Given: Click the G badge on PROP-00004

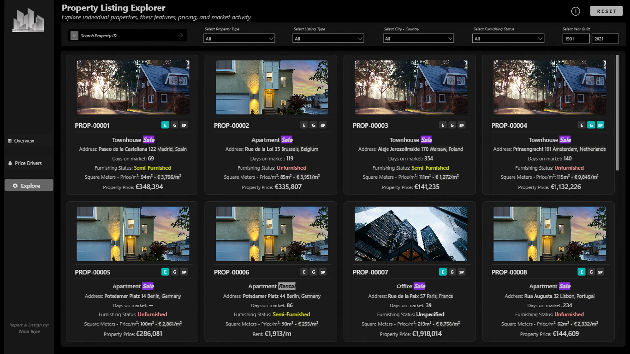Looking at the screenshot, I should click(x=591, y=125).
